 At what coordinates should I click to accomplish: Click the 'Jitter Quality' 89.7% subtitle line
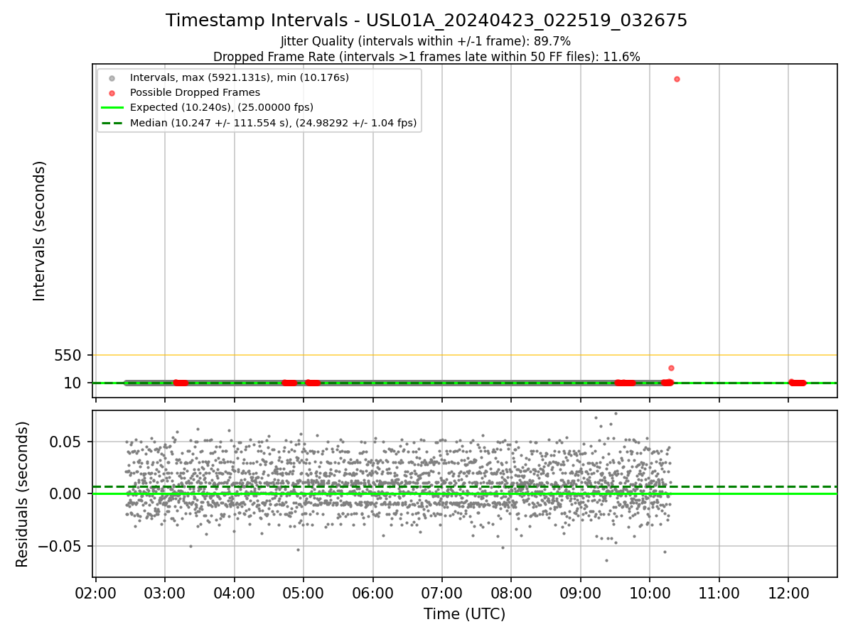[x=426, y=42]
